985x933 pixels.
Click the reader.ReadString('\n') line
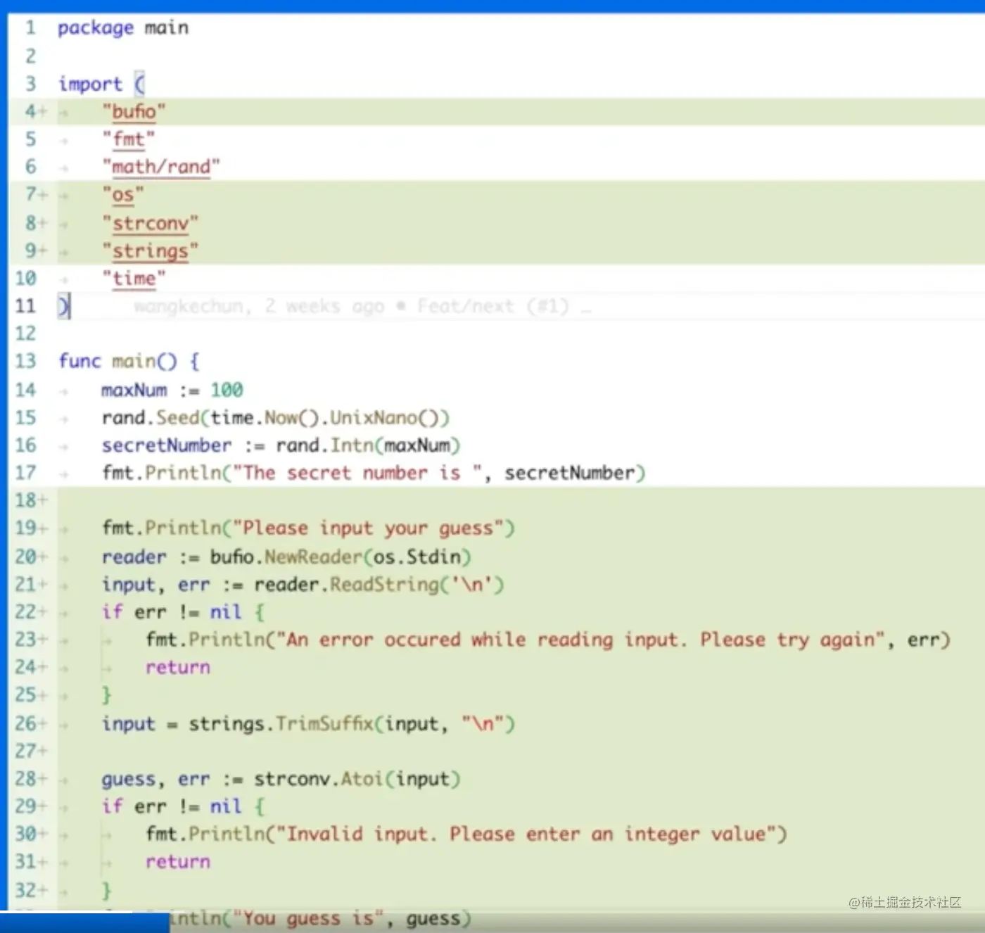[303, 585]
